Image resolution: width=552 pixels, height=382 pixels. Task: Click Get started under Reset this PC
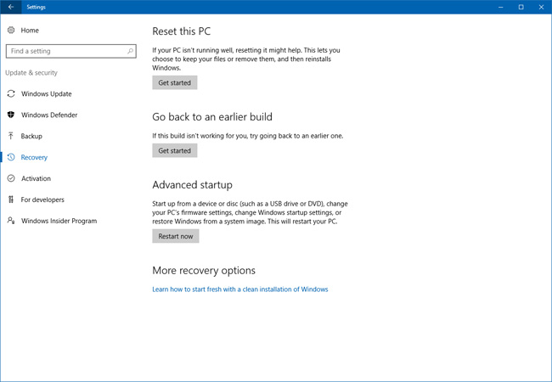pos(175,82)
